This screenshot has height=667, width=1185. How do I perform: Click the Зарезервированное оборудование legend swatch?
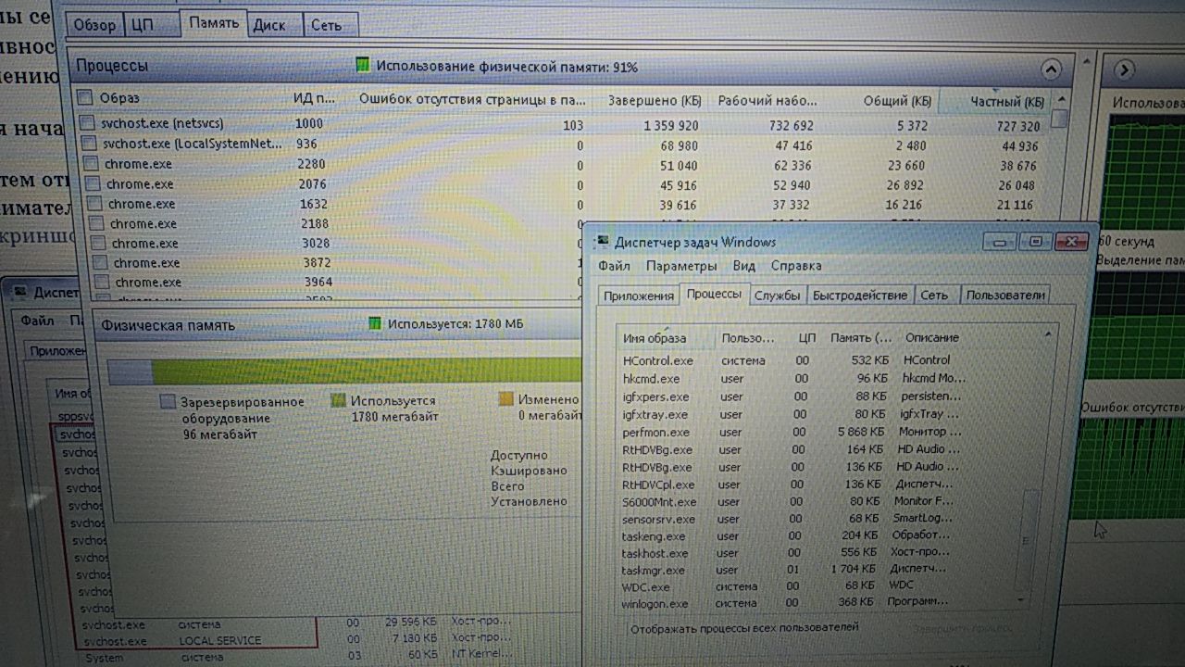tap(168, 402)
